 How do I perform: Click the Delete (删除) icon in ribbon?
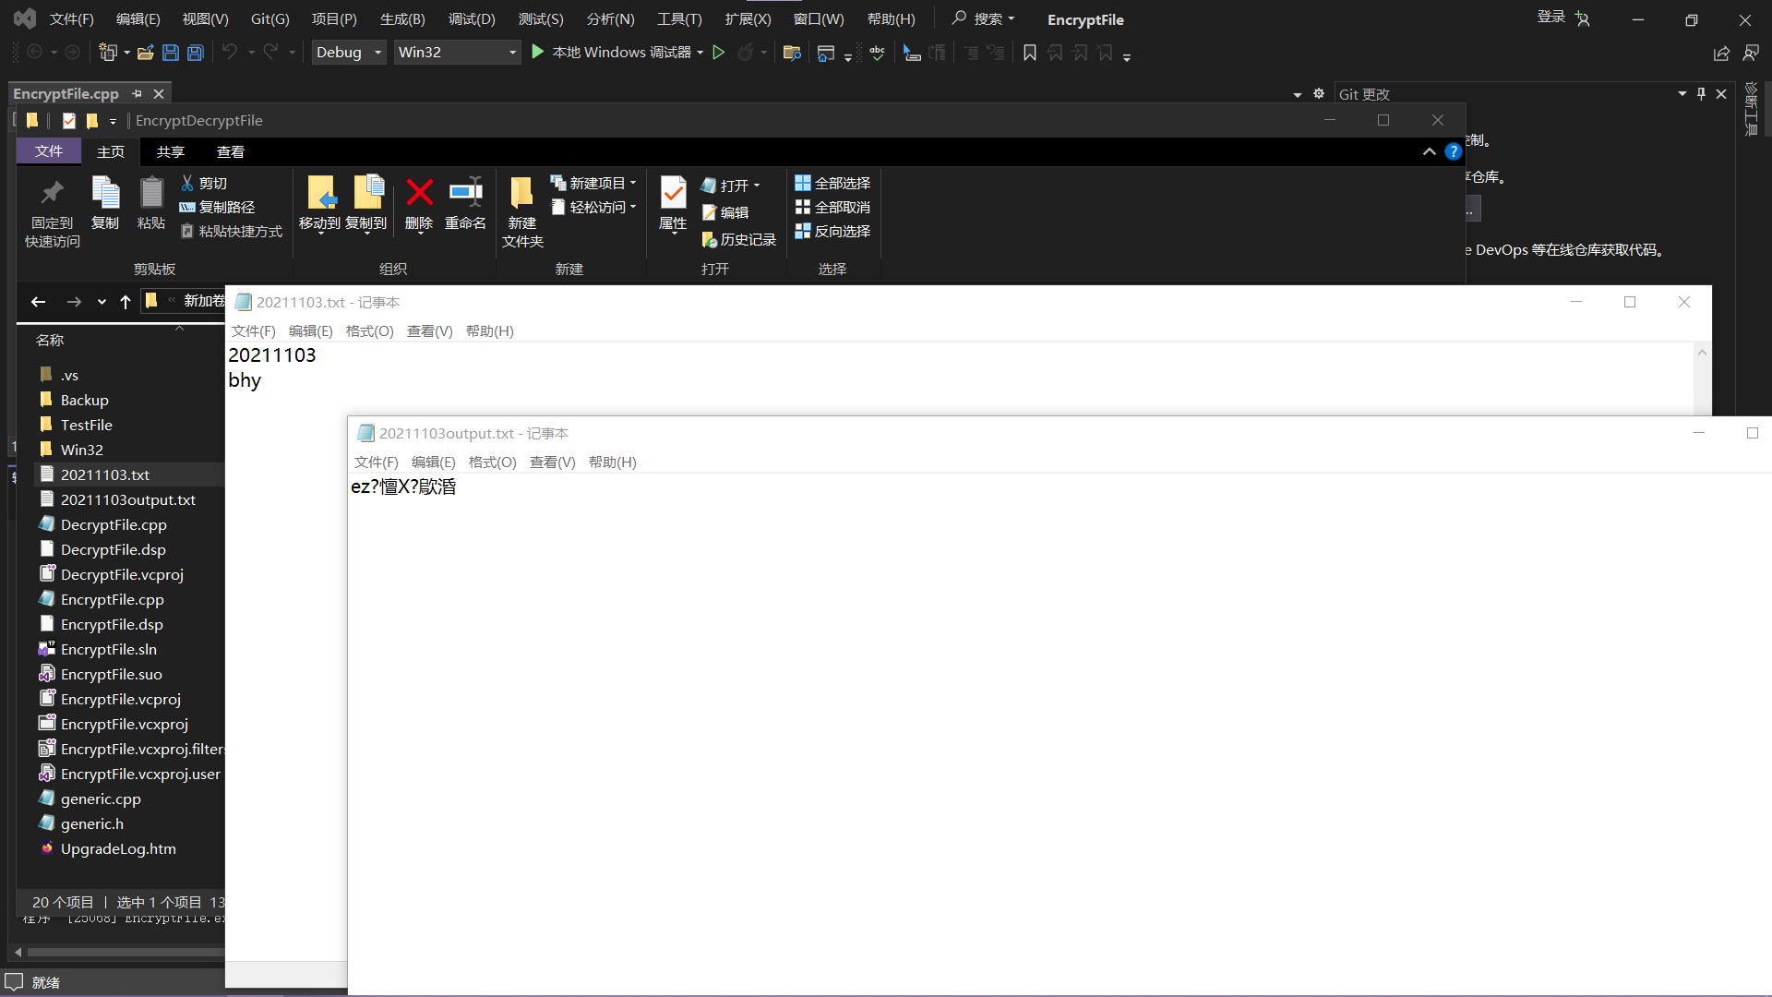(419, 193)
